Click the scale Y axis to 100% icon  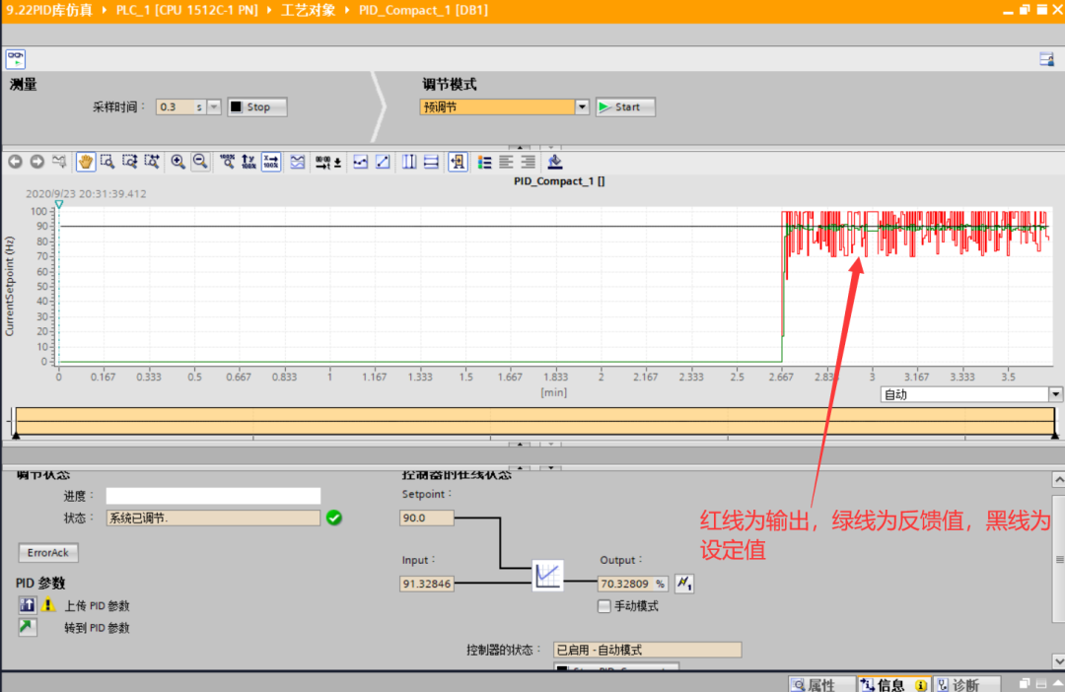pyautogui.click(x=248, y=162)
